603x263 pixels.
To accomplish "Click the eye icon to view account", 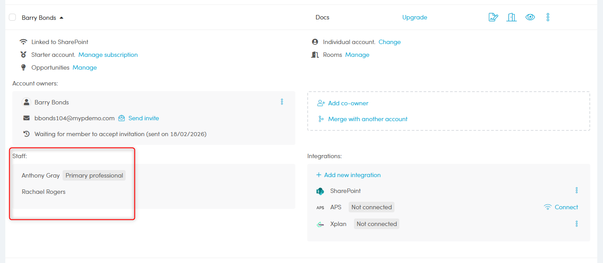I will (530, 18).
